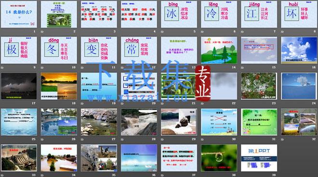Select the lěng character slide thumbnail
This screenshot has height=177, width=318.
pos(219,14)
